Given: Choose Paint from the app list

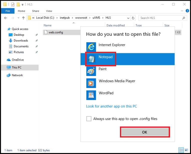Looking at the screenshot, I should coord(103,69).
